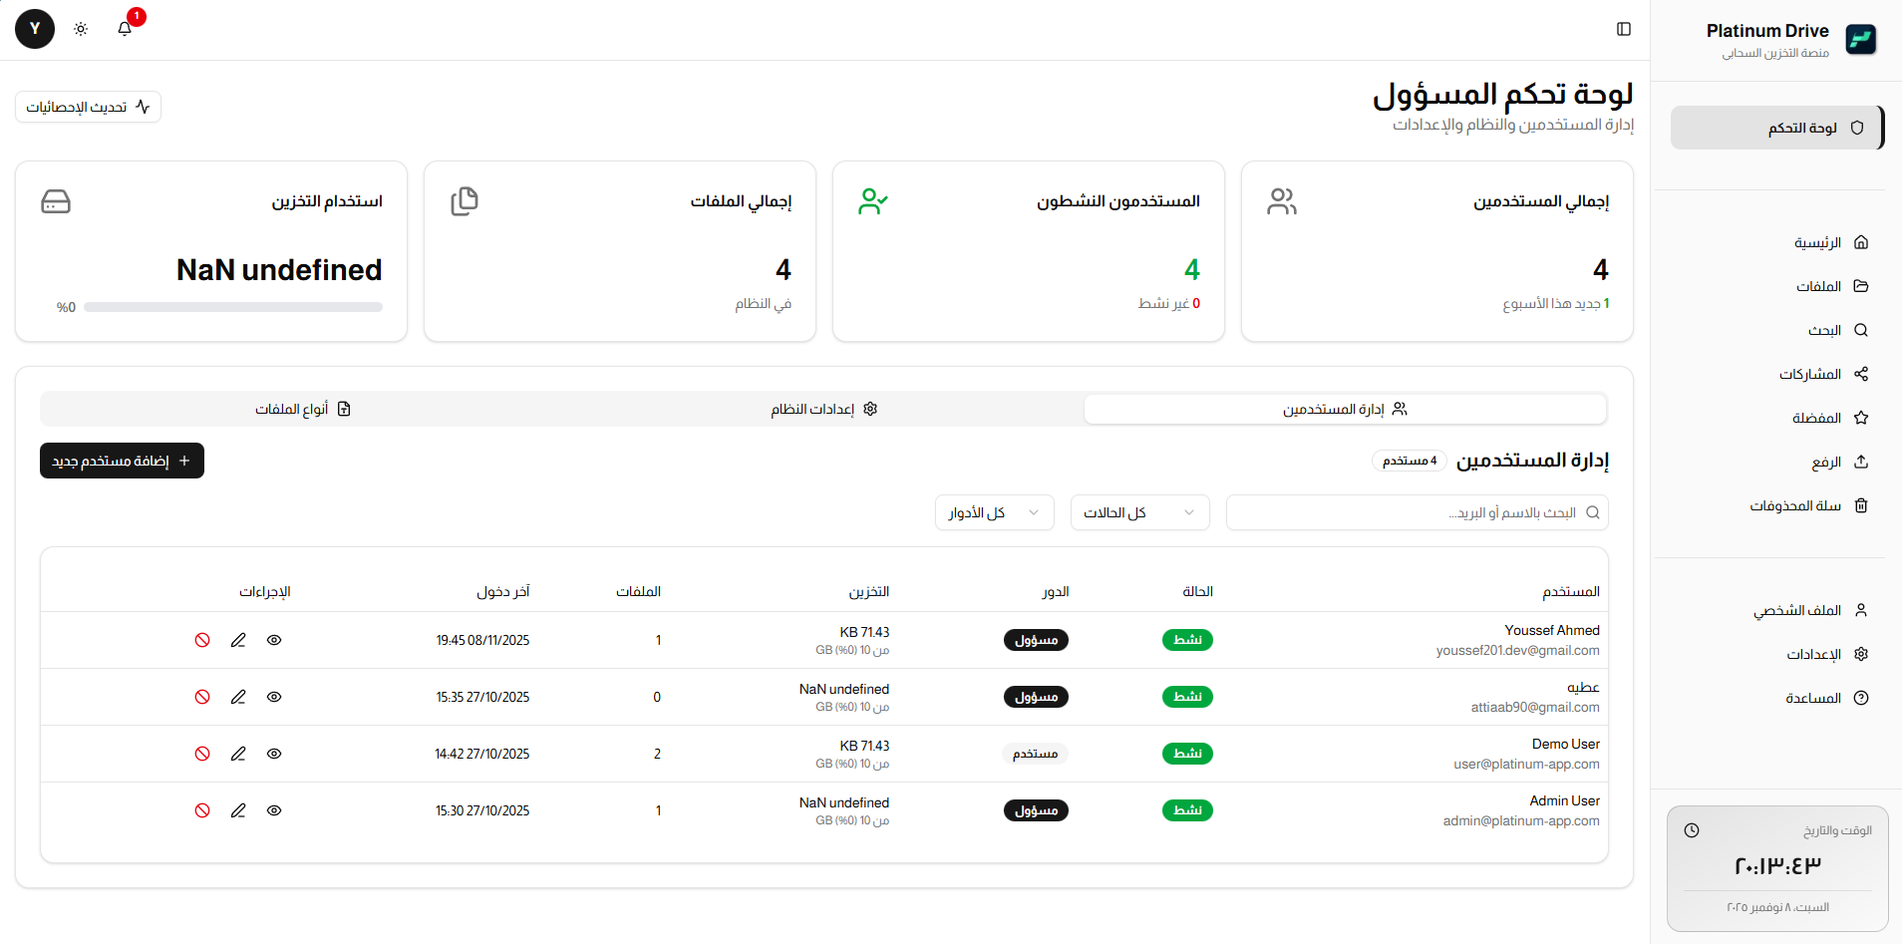Image resolution: width=1902 pixels, height=944 pixels.
Task: Open لوحة التحكم sidebar item
Action: 1775,128
